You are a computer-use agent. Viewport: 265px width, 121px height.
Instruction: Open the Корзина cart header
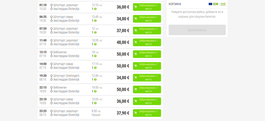tap(175, 4)
